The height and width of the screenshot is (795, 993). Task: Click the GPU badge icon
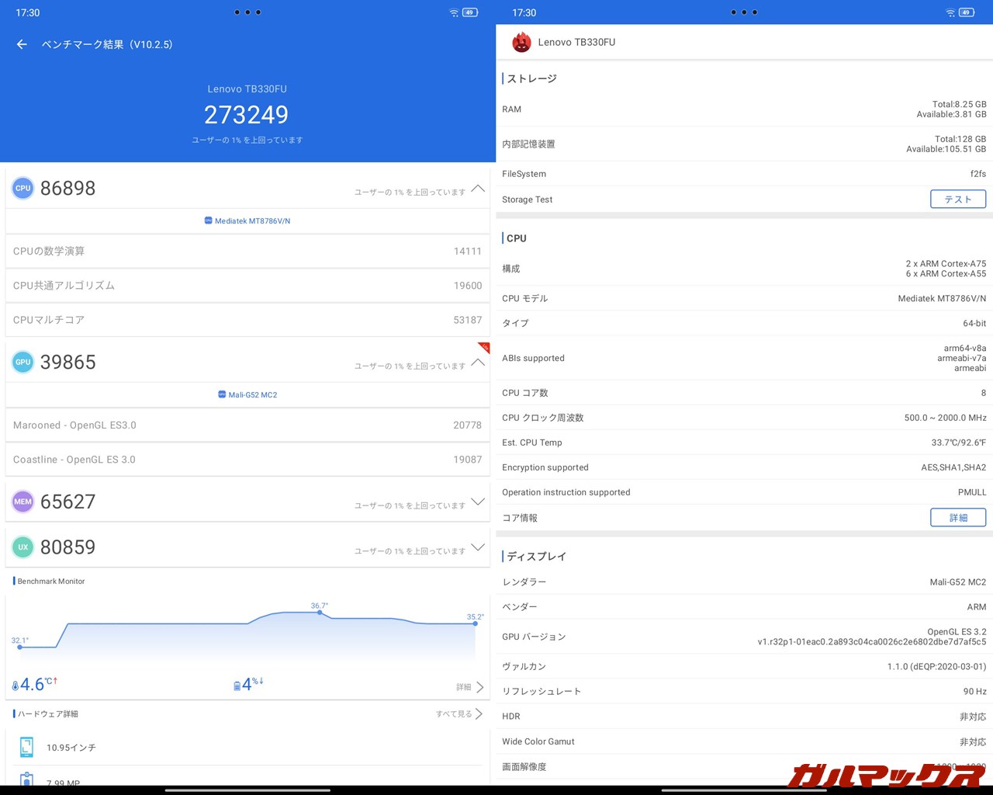pyautogui.click(x=22, y=362)
